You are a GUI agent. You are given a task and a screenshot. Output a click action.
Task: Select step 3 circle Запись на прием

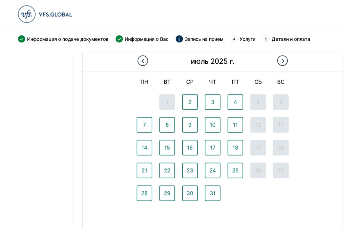coord(179,39)
